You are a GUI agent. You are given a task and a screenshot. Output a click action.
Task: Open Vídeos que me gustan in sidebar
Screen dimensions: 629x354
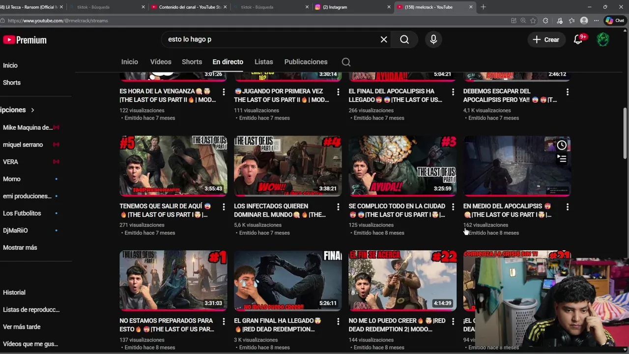click(x=30, y=344)
